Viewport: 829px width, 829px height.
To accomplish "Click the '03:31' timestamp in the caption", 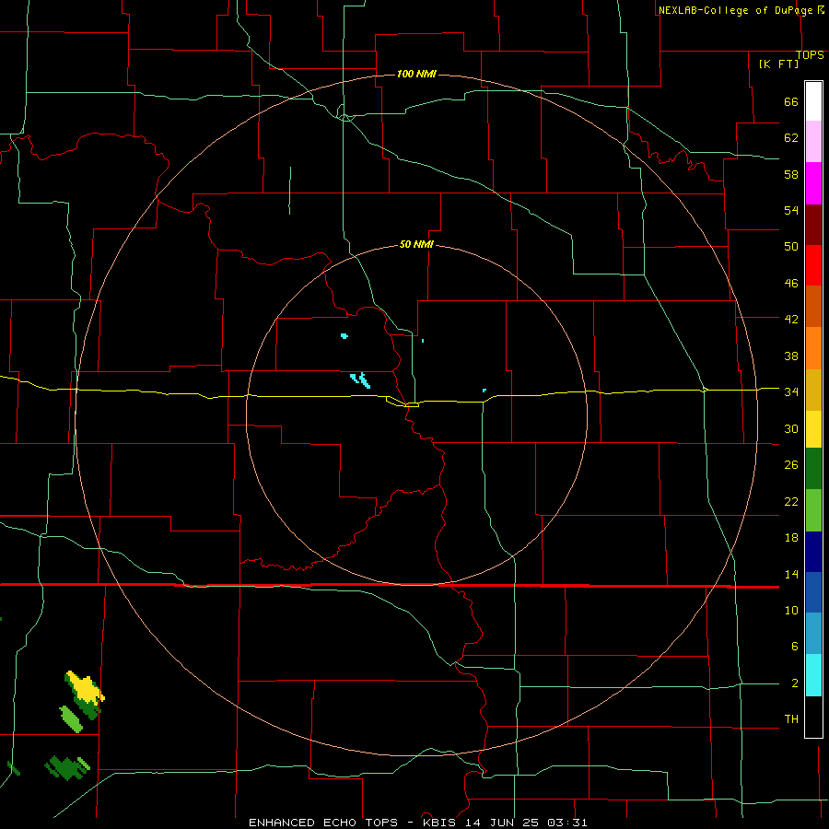I will pos(567,823).
